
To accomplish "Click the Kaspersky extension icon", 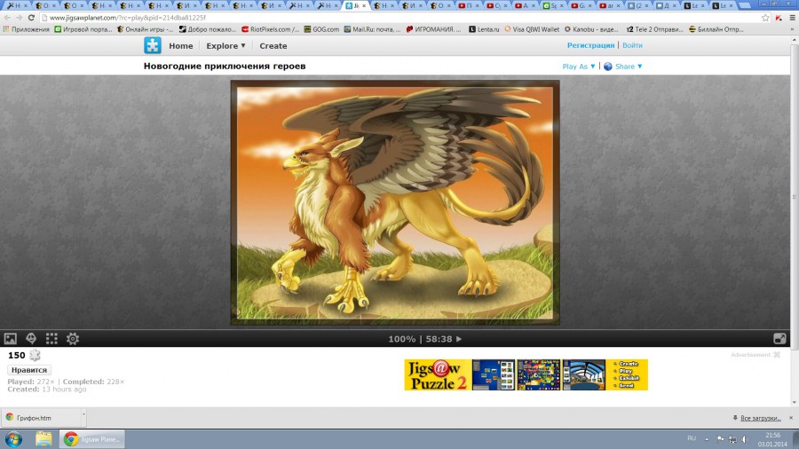I will (x=779, y=18).
